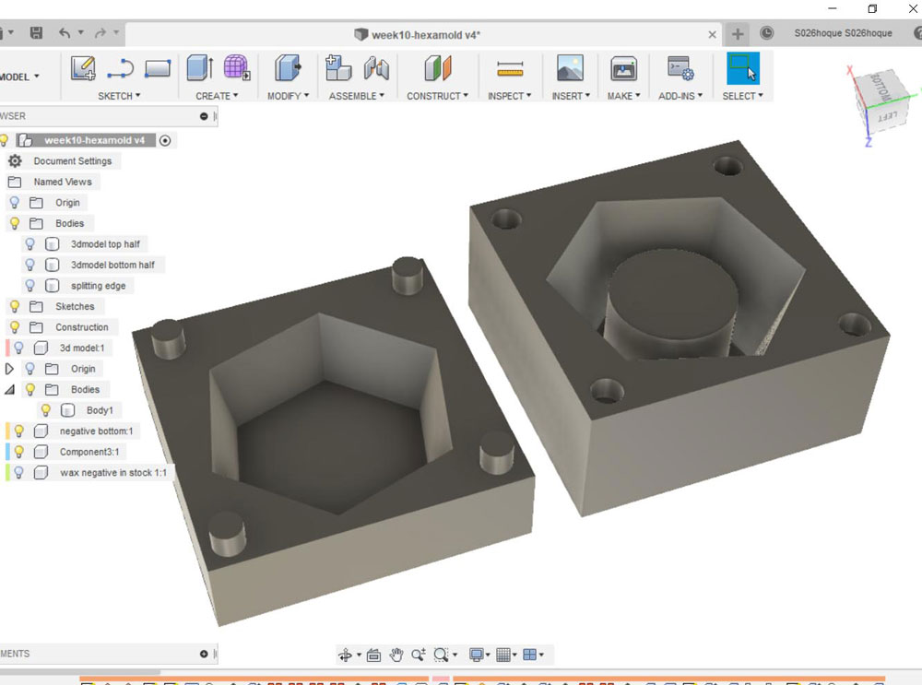The height and width of the screenshot is (685, 922).
Task: Click the Look At icon
Action: pyautogui.click(x=374, y=655)
